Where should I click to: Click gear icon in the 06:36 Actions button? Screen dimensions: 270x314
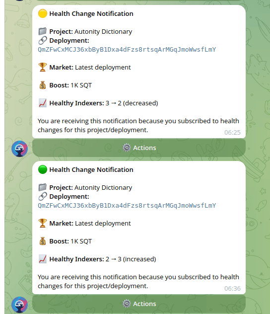click(x=127, y=304)
